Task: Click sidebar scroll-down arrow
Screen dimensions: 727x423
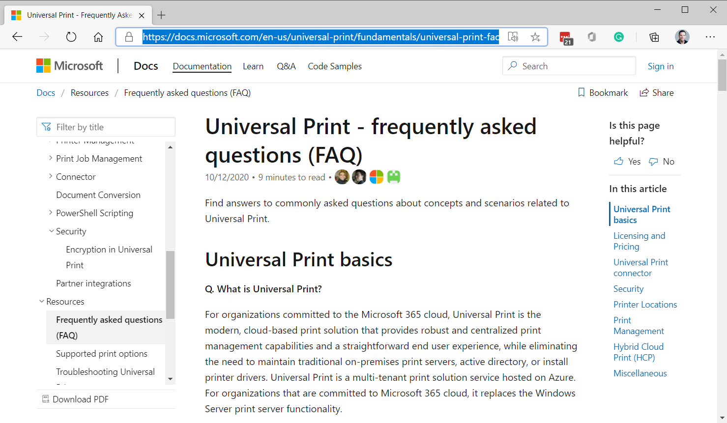Action: point(170,379)
